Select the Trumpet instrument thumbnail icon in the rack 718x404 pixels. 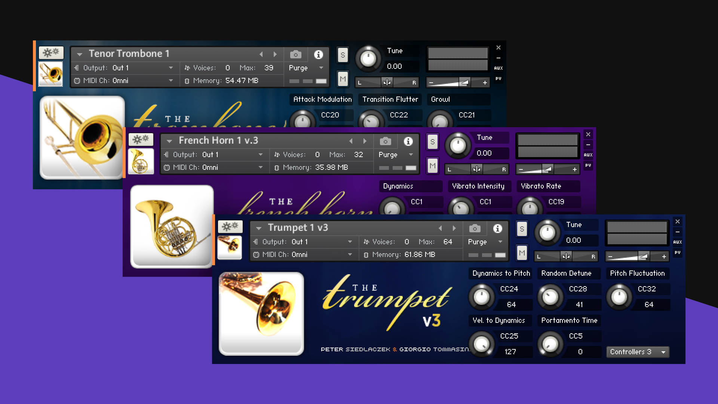click(x=230, y=247)
